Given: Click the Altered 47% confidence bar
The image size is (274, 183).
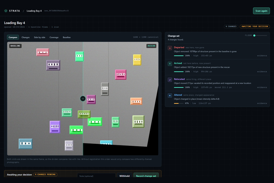Looking at the screenshot, I should pyautogui.click(x=179, y=103).
